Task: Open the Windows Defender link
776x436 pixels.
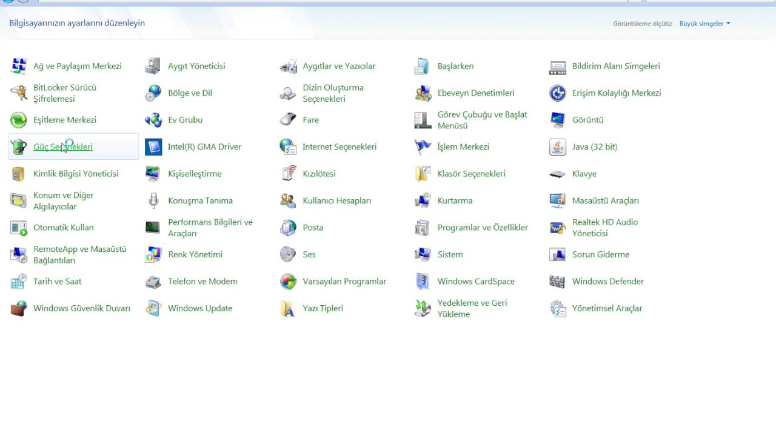Action: (x=608, y=282)
